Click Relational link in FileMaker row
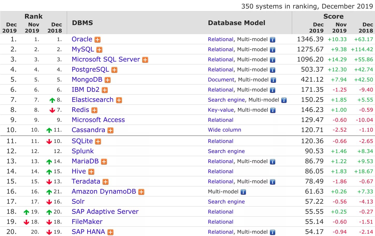 coord(221,222)
